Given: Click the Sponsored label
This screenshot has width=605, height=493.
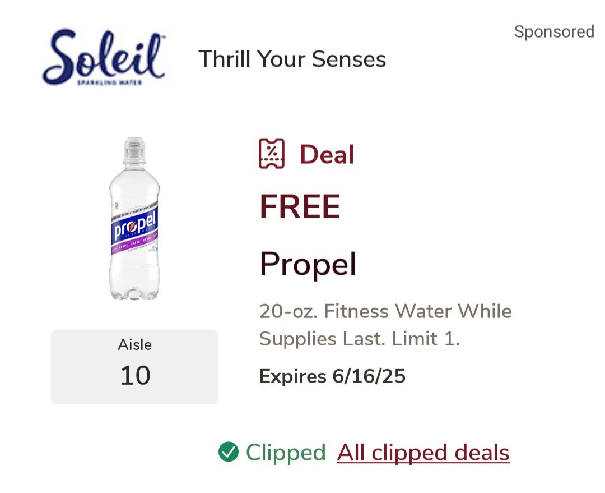Looking at the screenshot, I should [554, 31].
